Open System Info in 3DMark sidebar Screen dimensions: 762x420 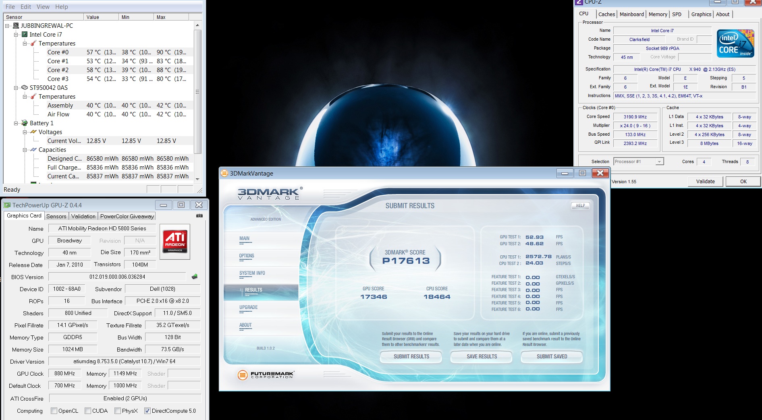pos(252,273)
